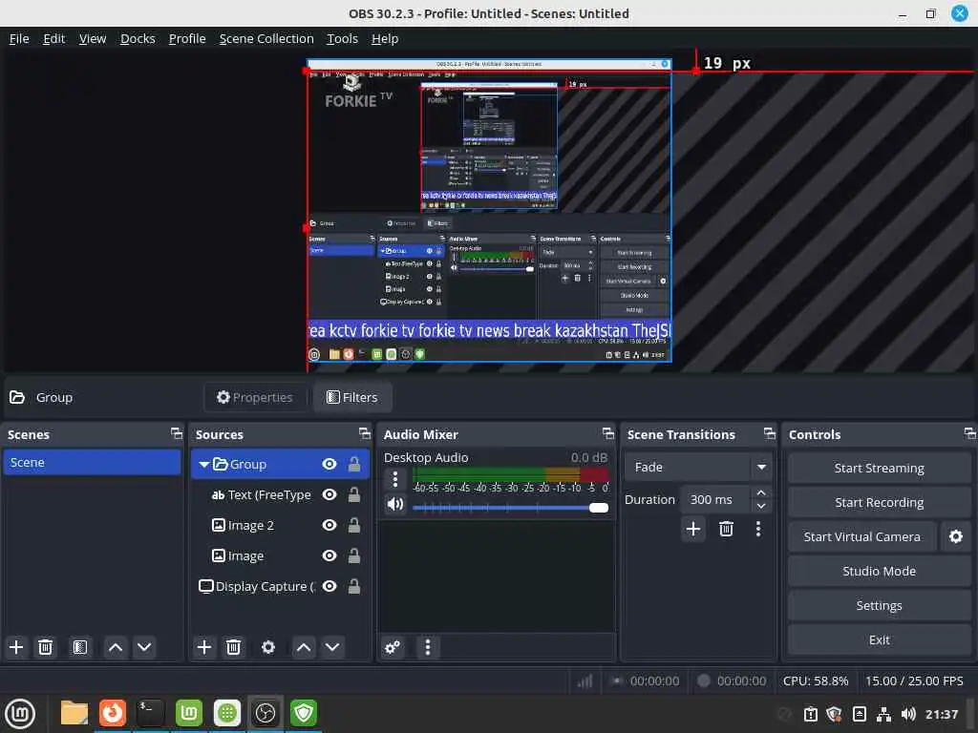Open Desktop Audio three-dot options

coord(395,479)
